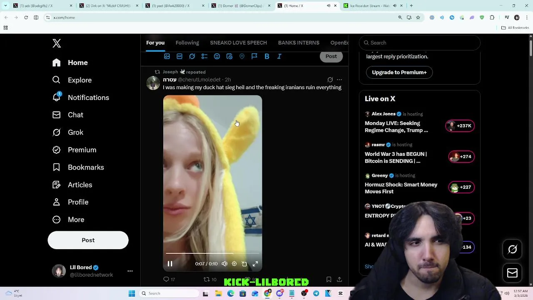Toggle italic formatting in composer
The width and height of the screenshot is (533, 300).
(279, 56)
